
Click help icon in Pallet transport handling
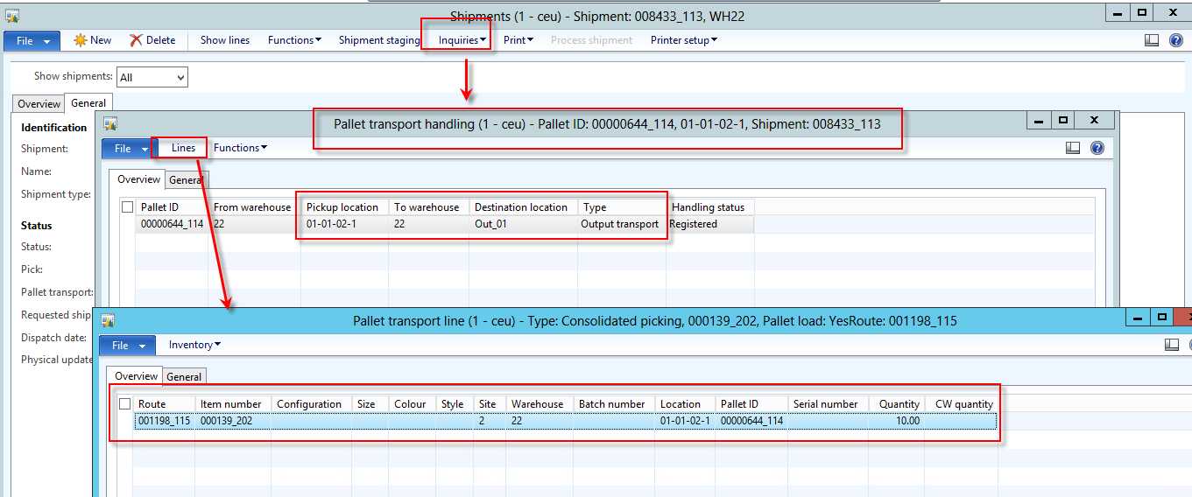coord(1097,148)
